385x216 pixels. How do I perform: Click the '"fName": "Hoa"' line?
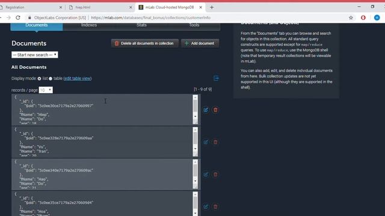pos(34,211)
